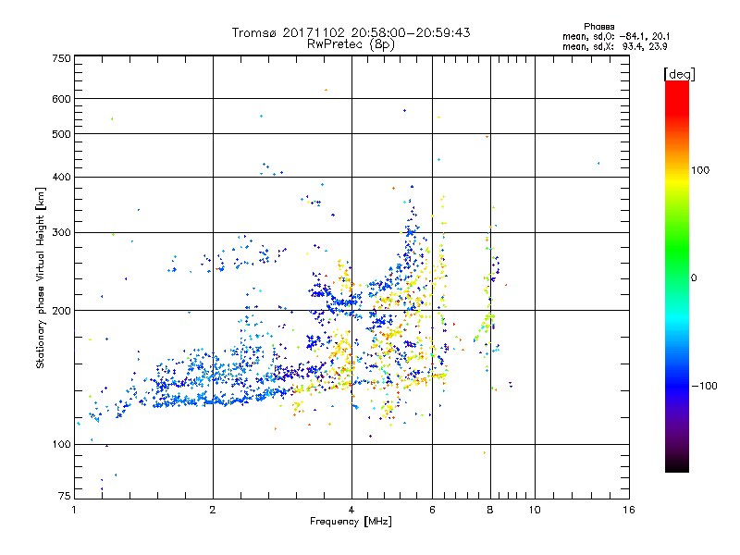The width and height of the screenshot is (740, 555).
Task: Click the '4' x-axis tick label
Action: click(351, 510)
